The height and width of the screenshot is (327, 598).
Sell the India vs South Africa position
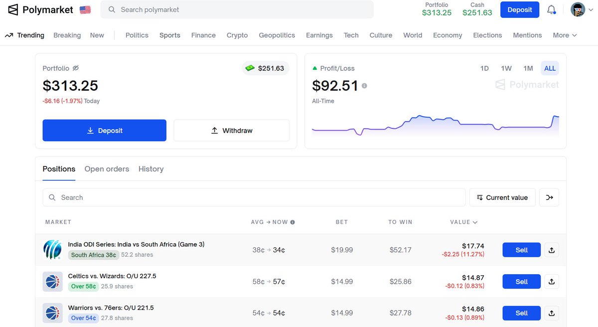tap(522, 250)
